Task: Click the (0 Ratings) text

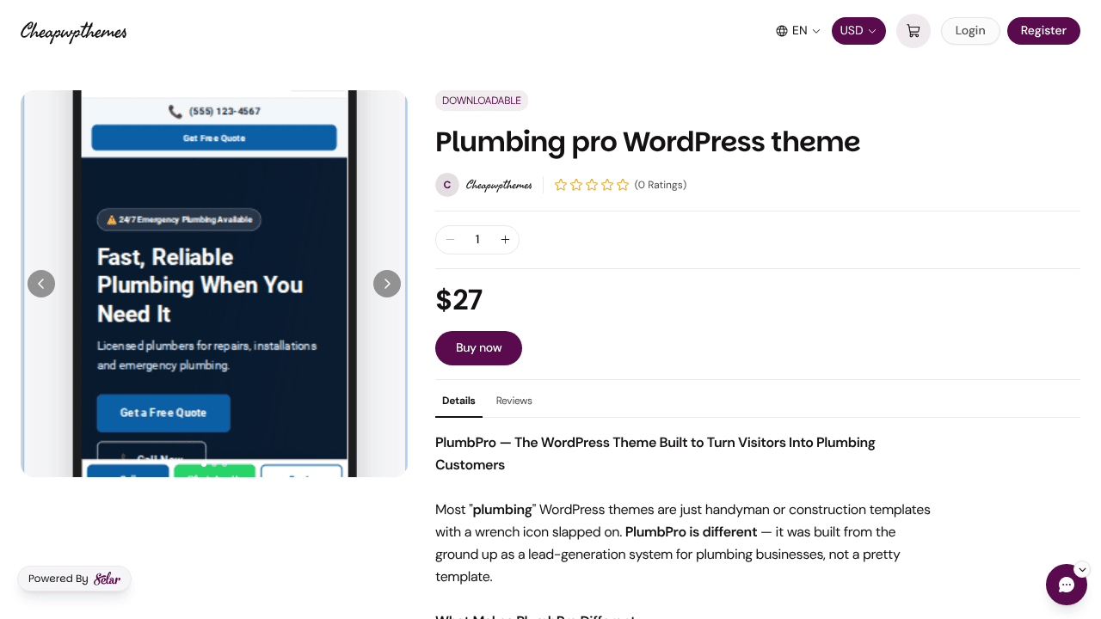Action: (661, 185)
